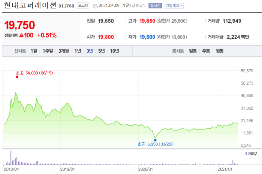Screen dimensions: 262x174
Task: Select the 10년 line chart tab
Action: point(115,51)
